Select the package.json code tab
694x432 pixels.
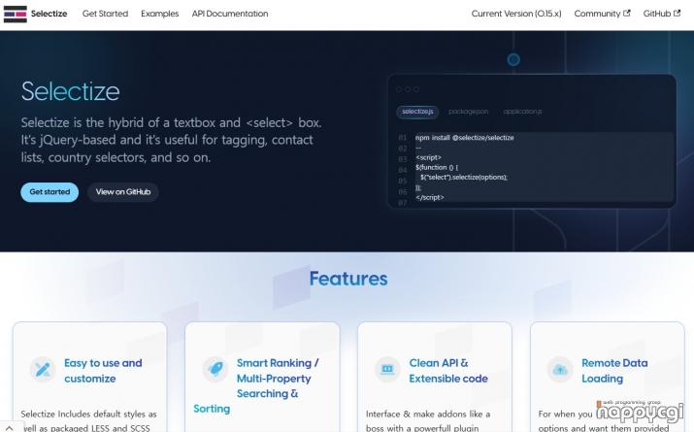click(x=468, y=112)
